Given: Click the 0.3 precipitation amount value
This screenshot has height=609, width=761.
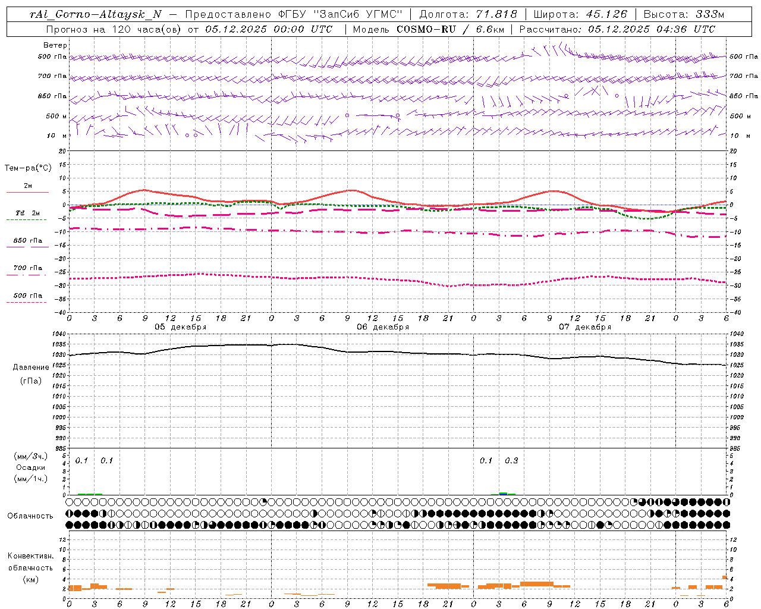Looking at the screenshot, I should pyautogui.click(x=511, y=461).
